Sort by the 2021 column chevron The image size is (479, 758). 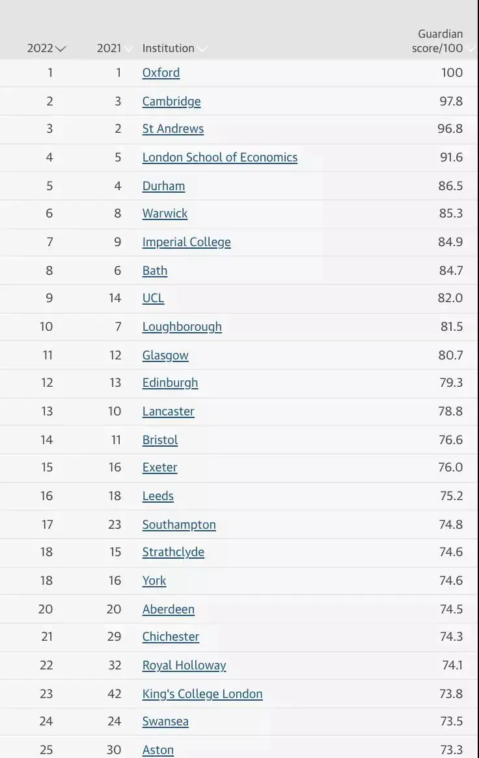coord(129,49)
